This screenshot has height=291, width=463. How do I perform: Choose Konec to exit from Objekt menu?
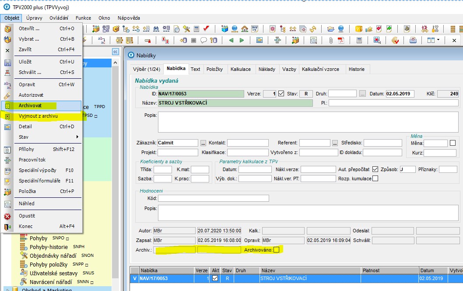tap(41, 226)
